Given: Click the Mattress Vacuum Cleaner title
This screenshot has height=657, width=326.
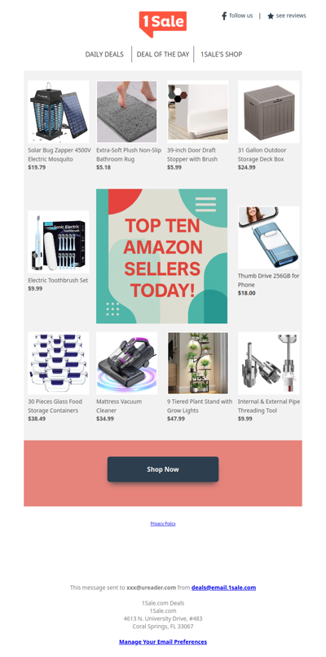Looking at the screenshot, I should click(x=119, y=406).
